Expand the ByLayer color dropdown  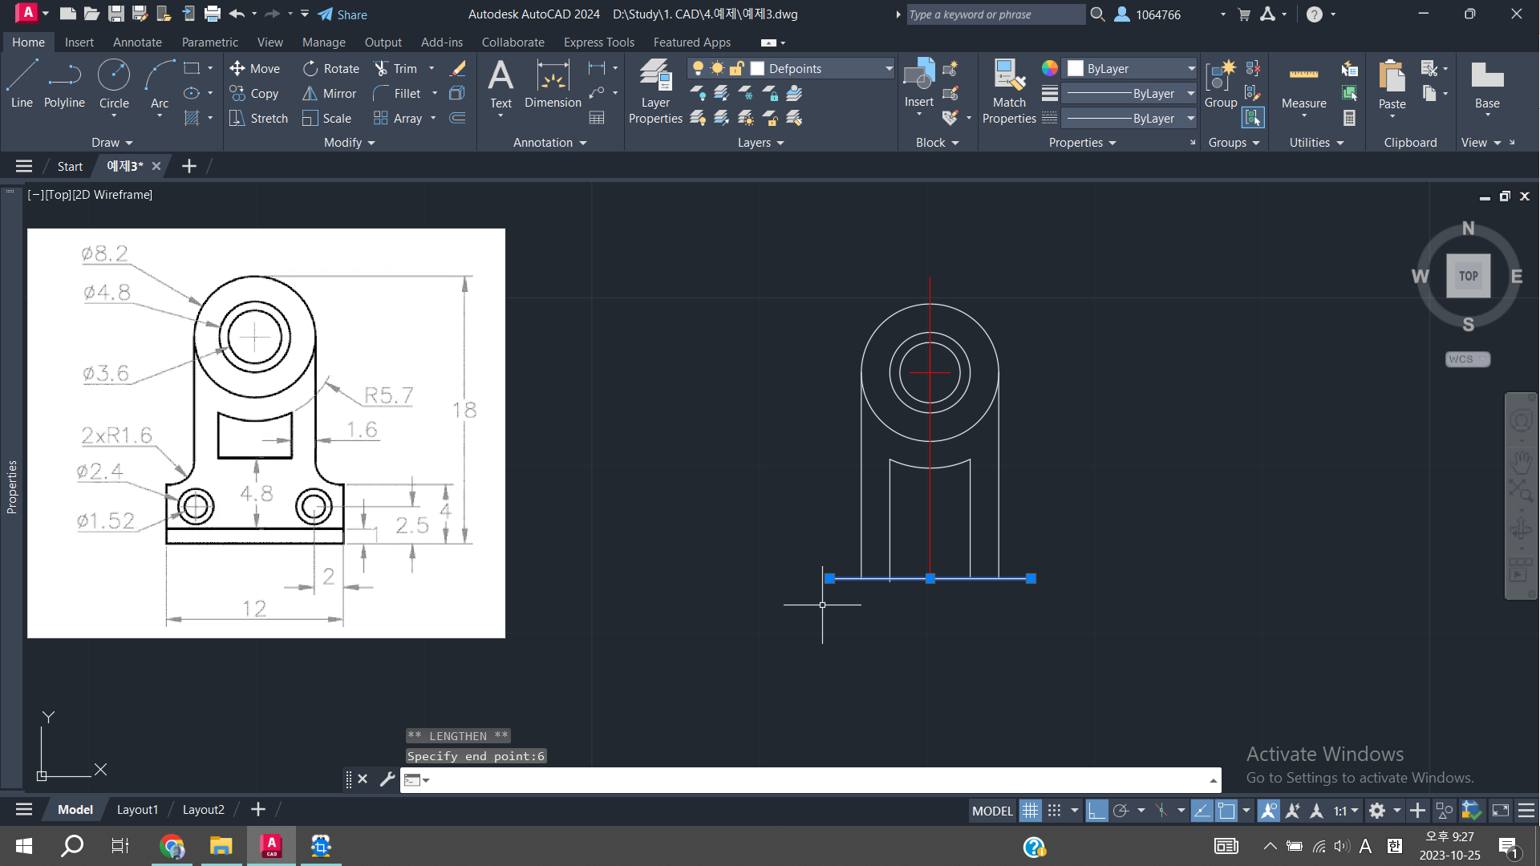pos(1191,69)
